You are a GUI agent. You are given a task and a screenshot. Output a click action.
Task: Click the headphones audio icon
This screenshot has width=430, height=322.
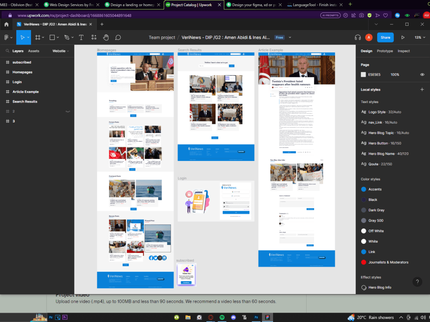coord(358,37)
